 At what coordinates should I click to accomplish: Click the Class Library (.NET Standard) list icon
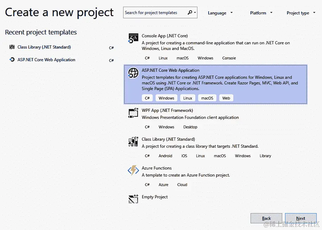click(133, 142)
